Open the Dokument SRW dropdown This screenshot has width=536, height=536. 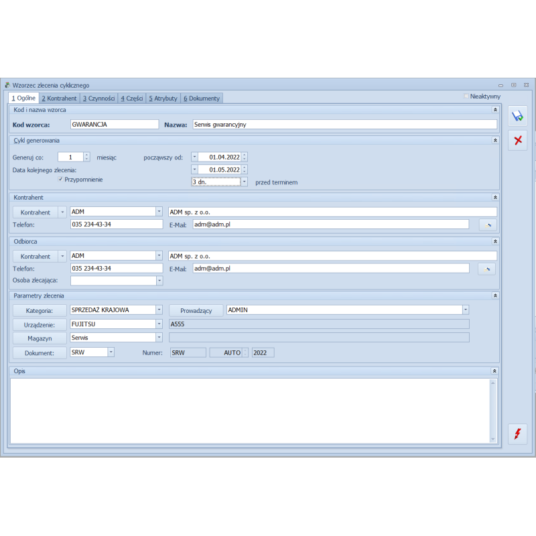(111, 352)
